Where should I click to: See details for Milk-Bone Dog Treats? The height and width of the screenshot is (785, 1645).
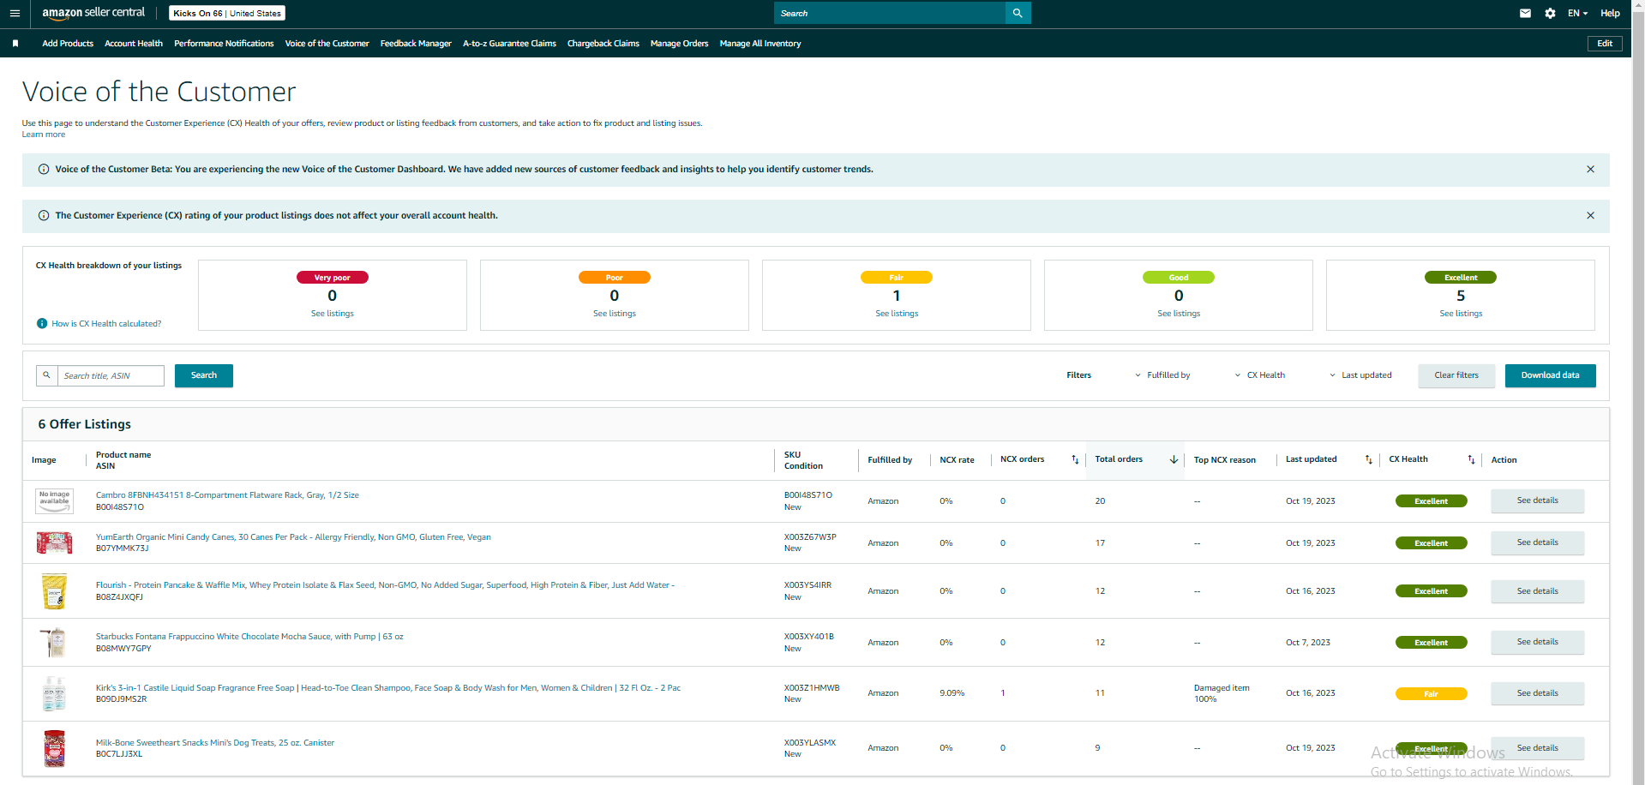pyautogui.click(x=1538, y=748)
